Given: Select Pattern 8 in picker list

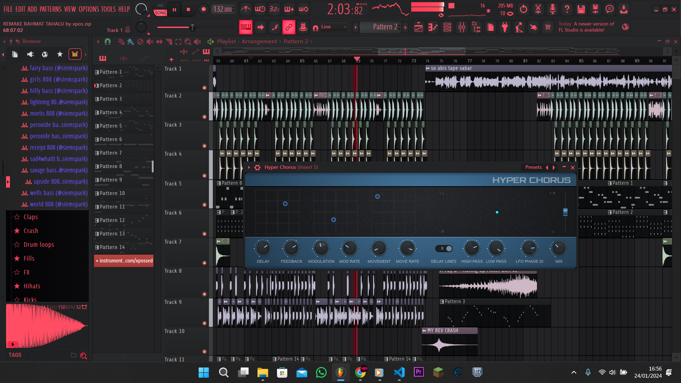Looking at the screenshot, I should [x=111, y=166].
